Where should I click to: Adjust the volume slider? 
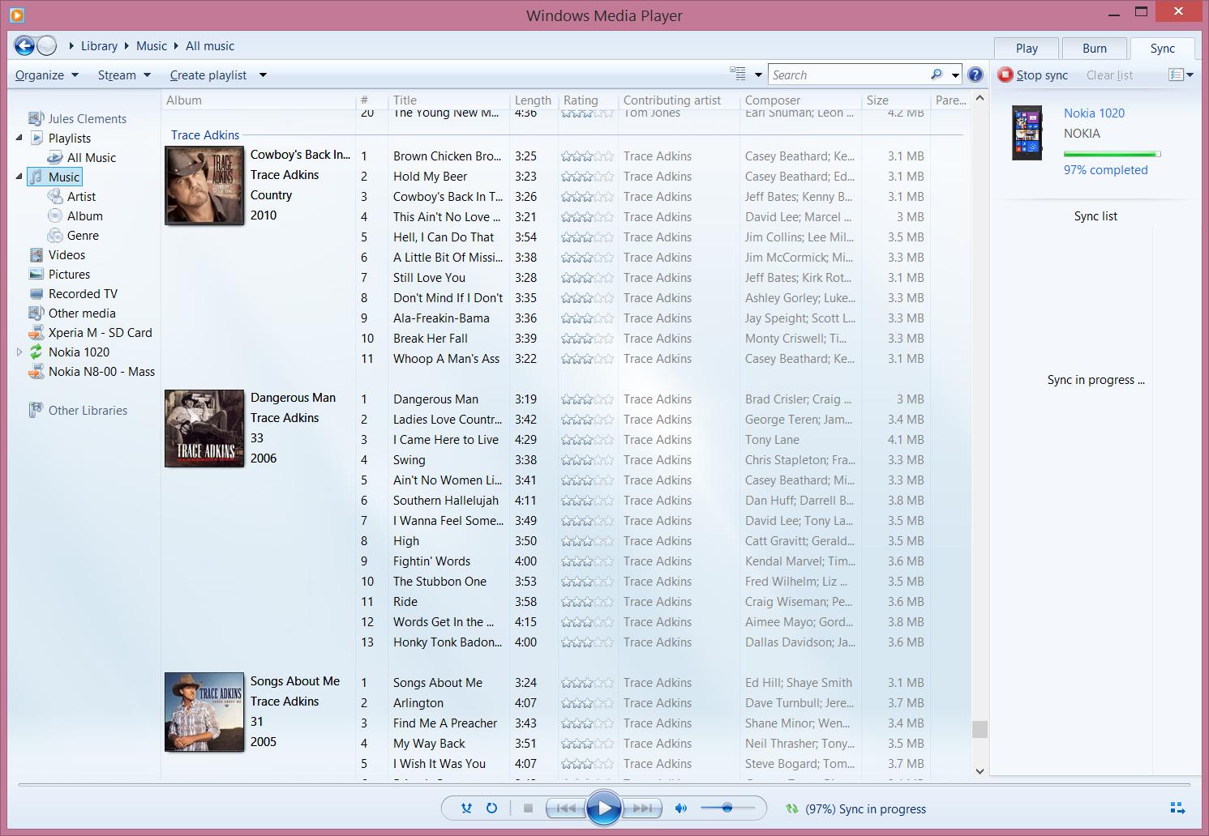[727, 808]
